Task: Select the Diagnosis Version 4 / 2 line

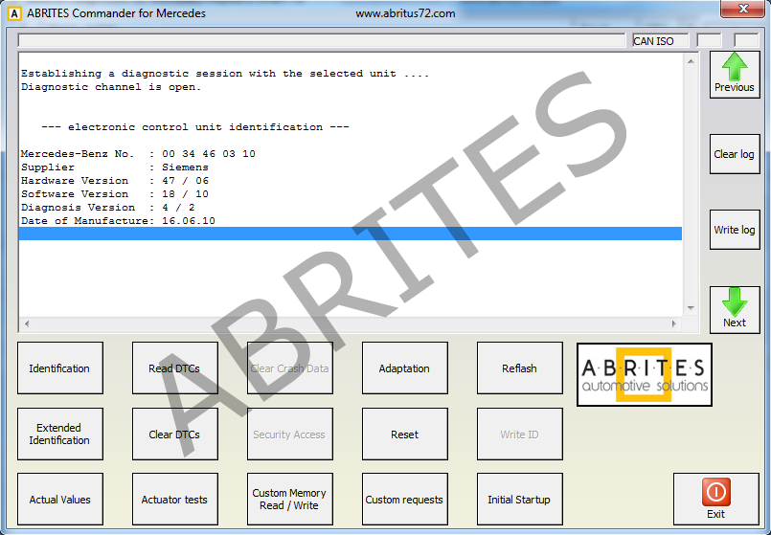Action: [x=107, y=208]
